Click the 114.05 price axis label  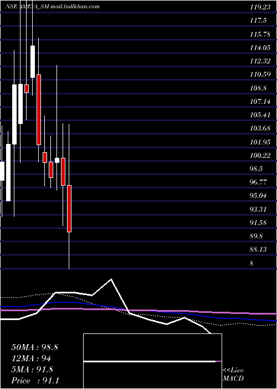point(260,48)
